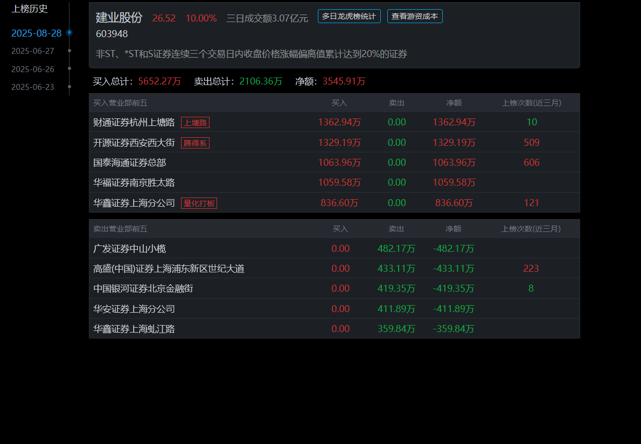Image resolution: width=641 pixels, height=444 pixels.
Task: Click sell amount 359.84万 cell
Action: 396,329
